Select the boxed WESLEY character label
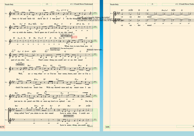The height and width of the screenshot is (136, 194). point(20,64)
